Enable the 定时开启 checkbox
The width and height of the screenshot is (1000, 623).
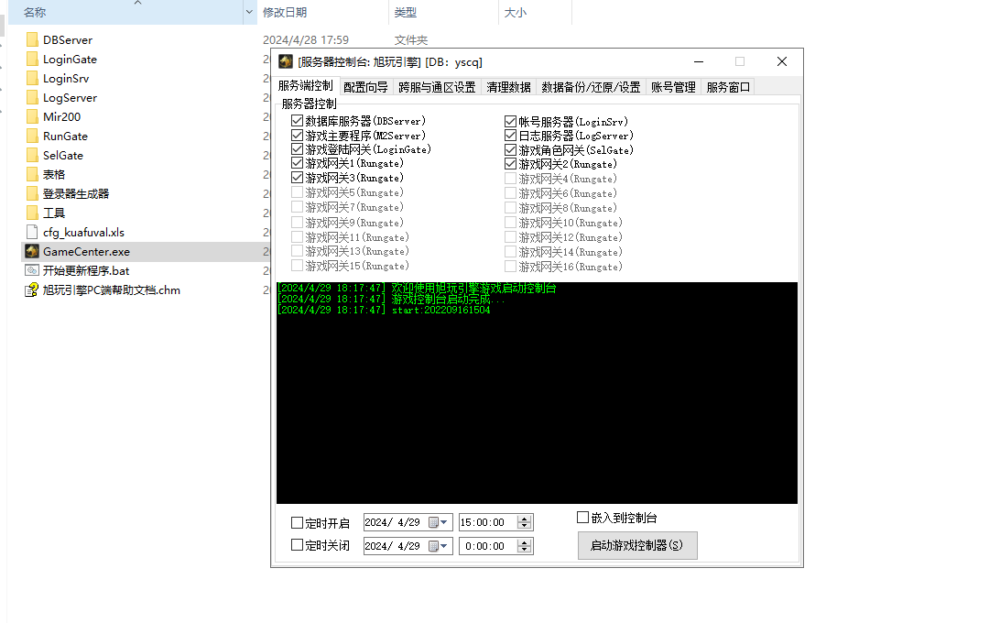click(297, 523)
